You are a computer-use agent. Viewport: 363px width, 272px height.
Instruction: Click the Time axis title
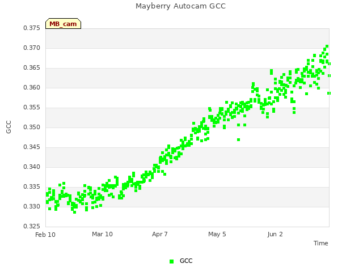(x=321, y=243)
